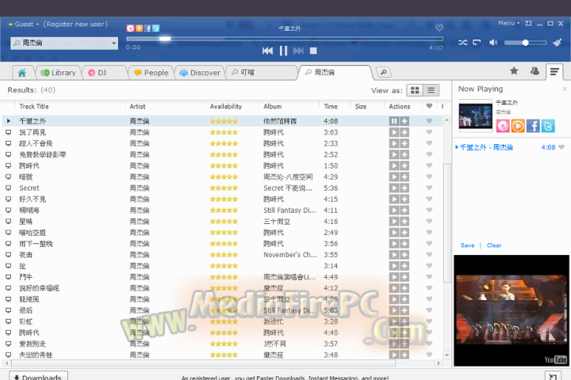Add Secret track to playlist

coord(404,188)
